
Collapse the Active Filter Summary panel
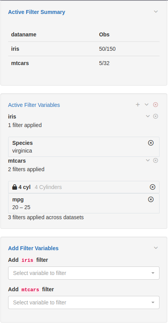pos(156,12)
